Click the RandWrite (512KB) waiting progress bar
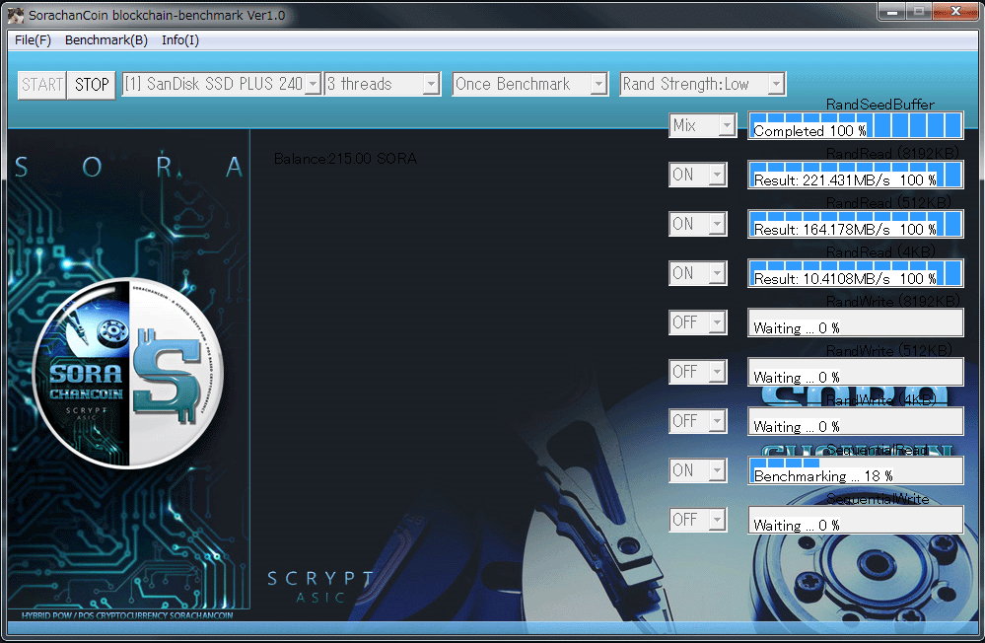This screenshot has height=643, width=985. (x=856, y=372)
